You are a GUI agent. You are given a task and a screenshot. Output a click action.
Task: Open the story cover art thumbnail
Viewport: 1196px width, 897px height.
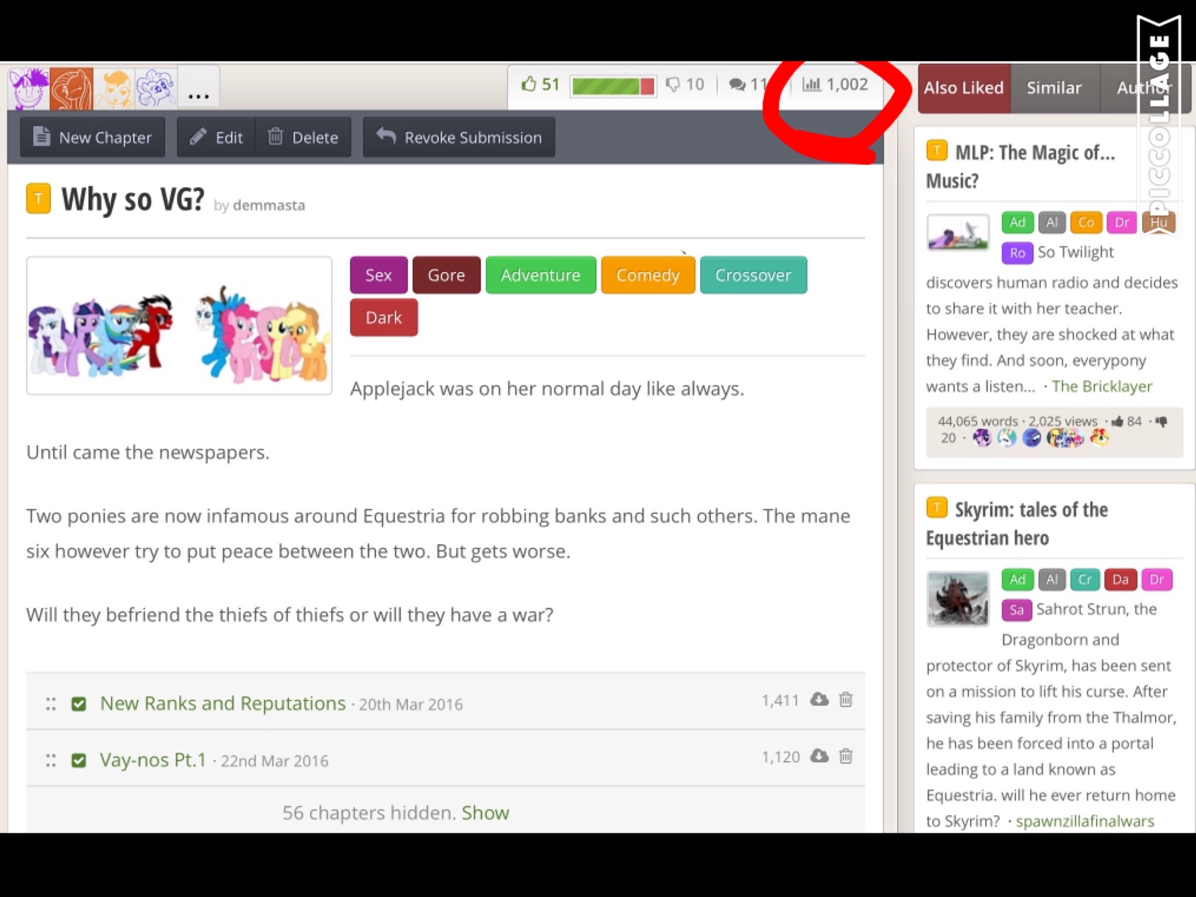(179, 326)
